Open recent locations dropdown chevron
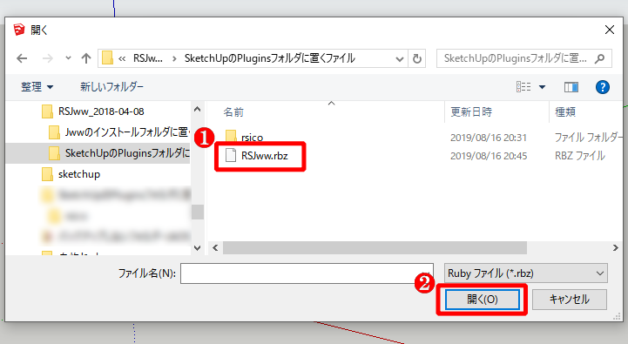The image size is (628, 344). click(x=68, y=58)
